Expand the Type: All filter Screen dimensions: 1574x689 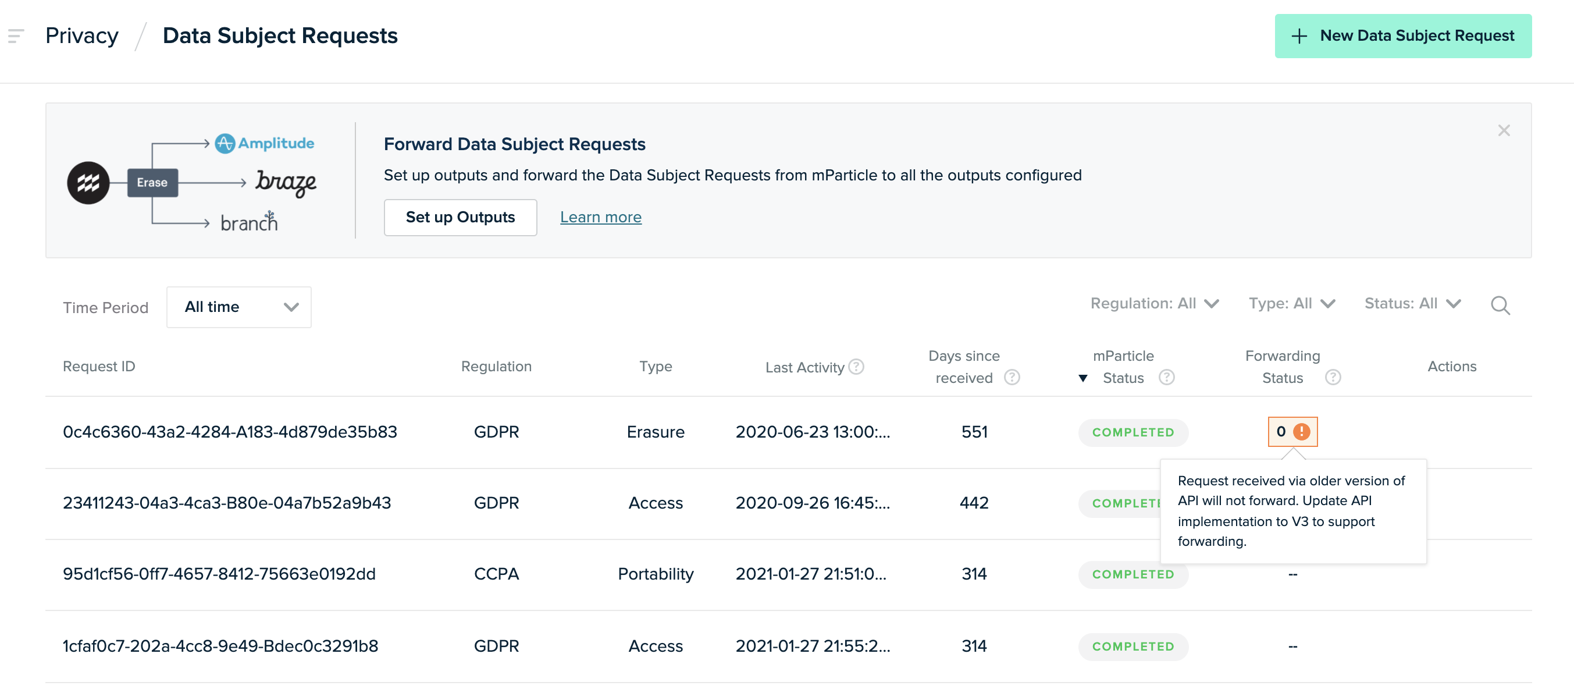click(x=1292, y=304)
